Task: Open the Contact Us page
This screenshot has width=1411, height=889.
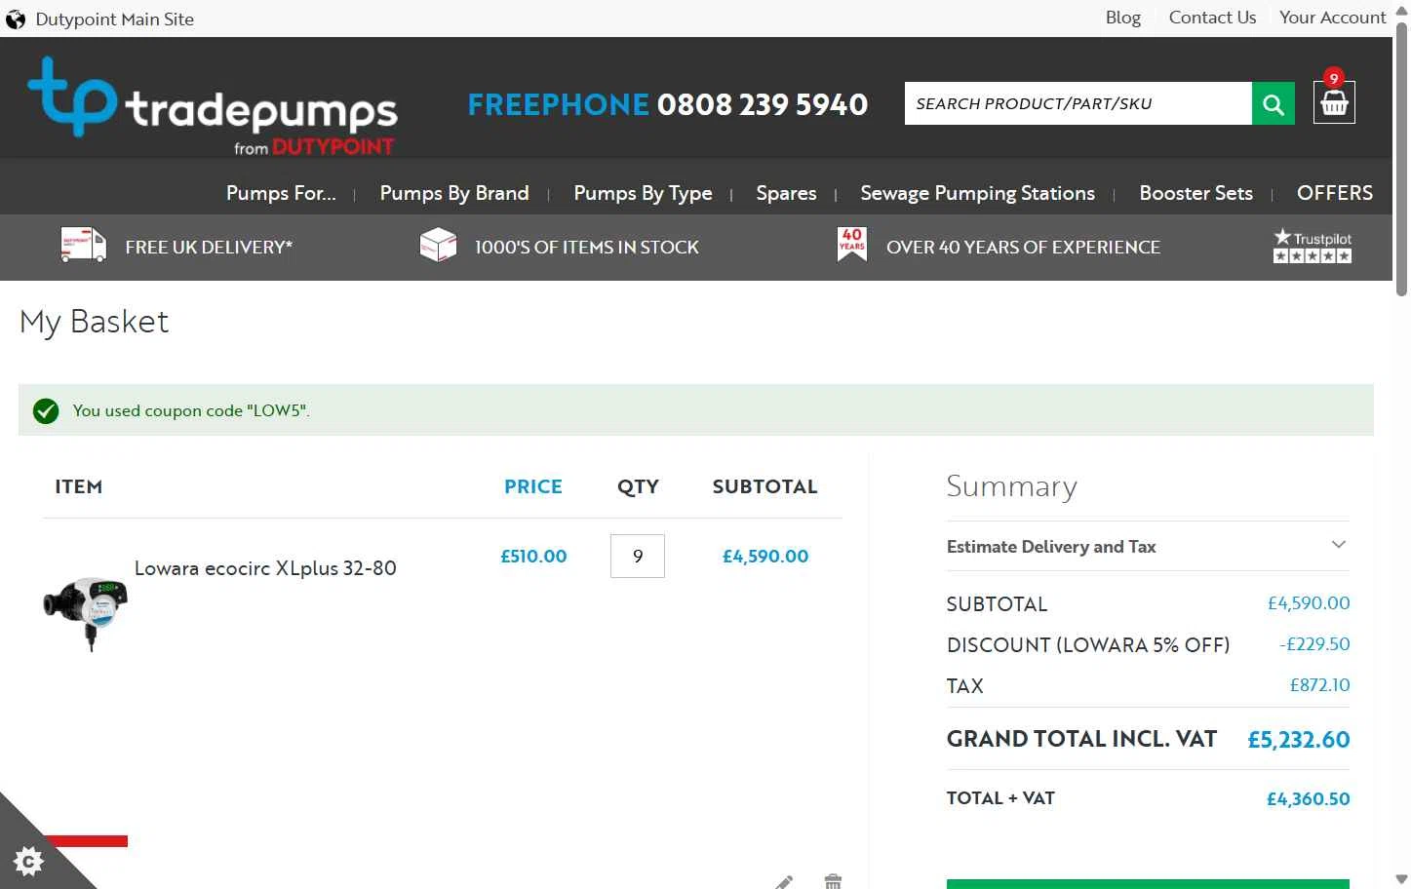Action: pyautogui.click(x=1212, y=18)
